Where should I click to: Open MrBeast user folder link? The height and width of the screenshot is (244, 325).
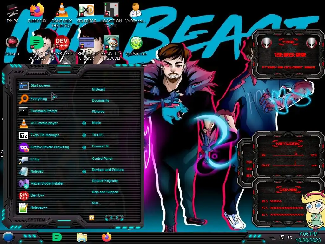pos(98,89)
